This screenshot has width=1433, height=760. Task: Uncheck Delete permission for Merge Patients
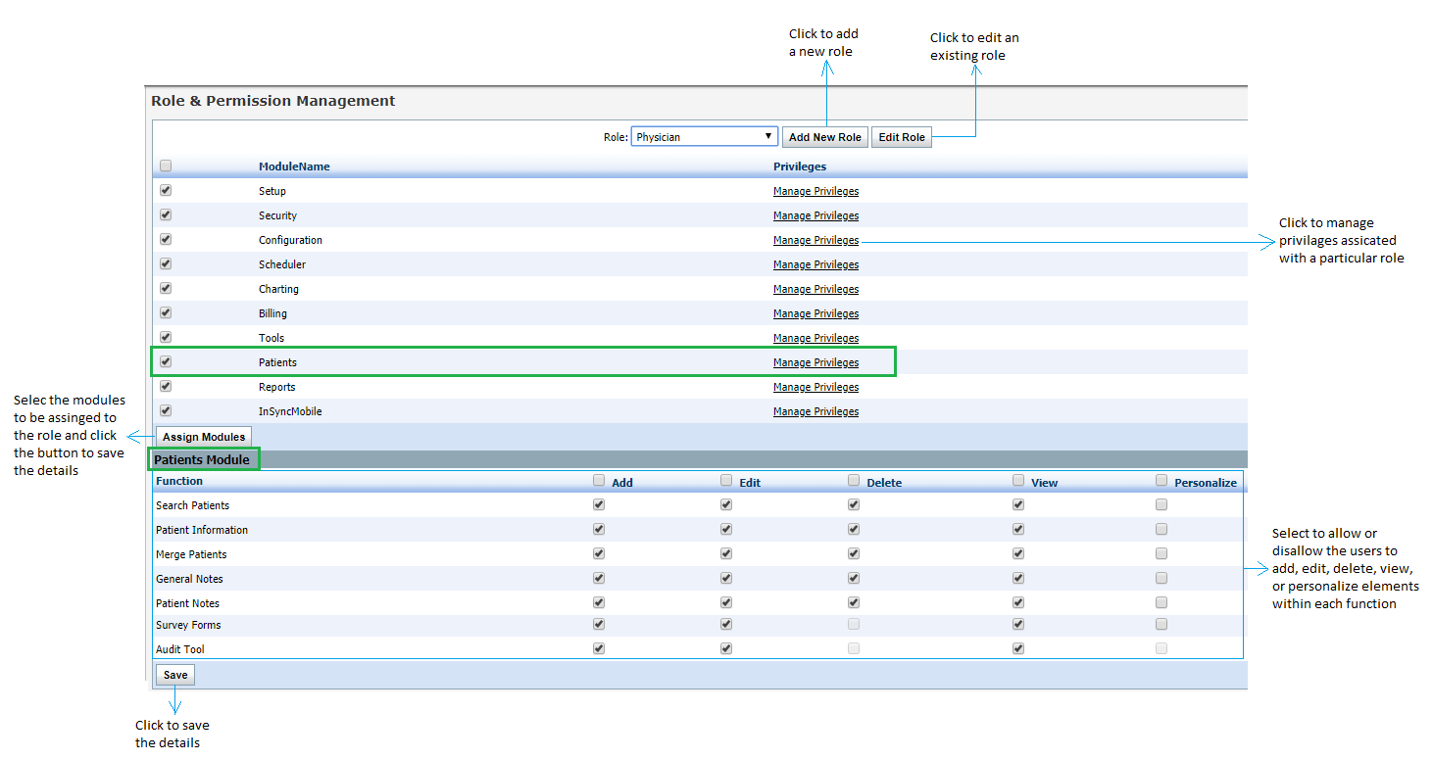click(x=854, y=553)
